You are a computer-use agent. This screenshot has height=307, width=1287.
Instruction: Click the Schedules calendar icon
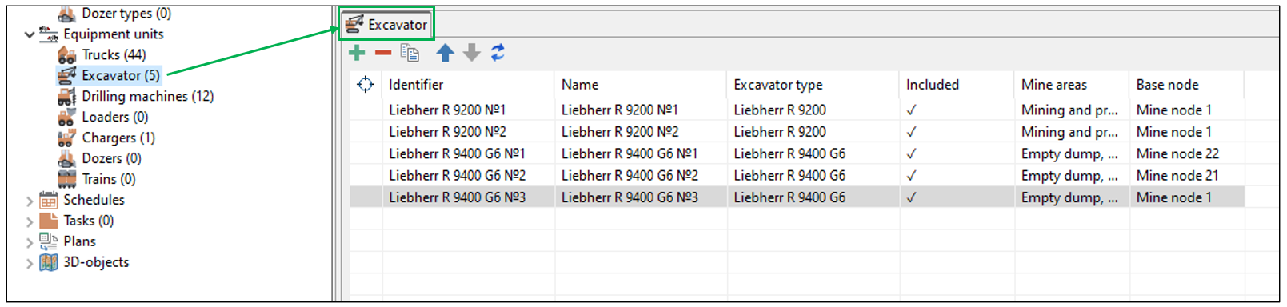[x=49, y=200]
